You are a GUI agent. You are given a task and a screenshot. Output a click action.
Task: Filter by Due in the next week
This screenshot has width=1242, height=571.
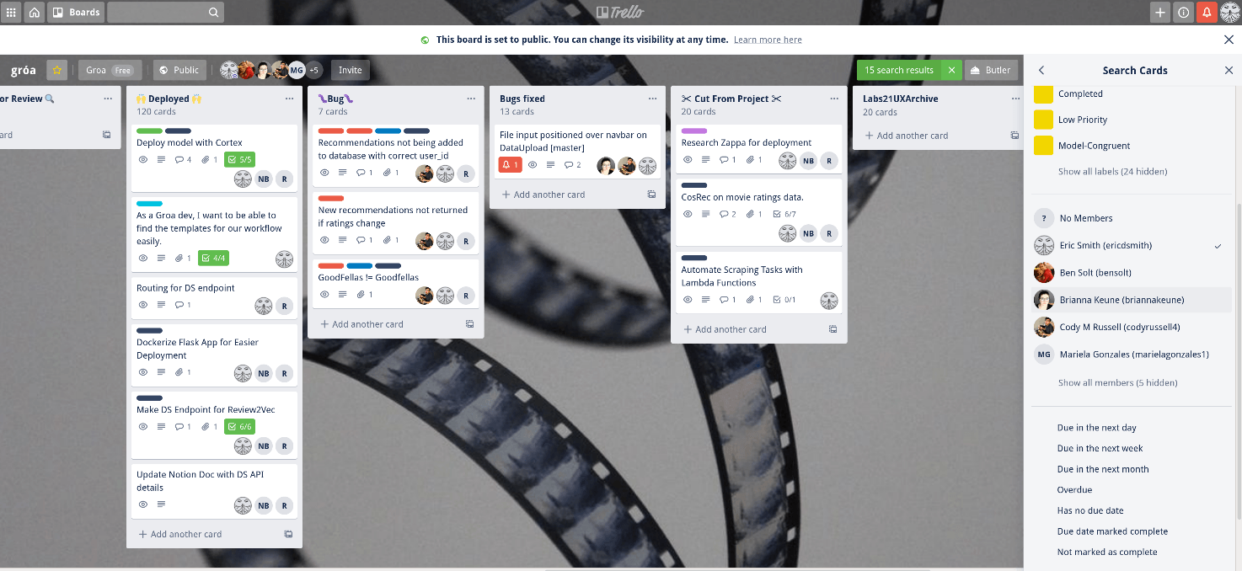click(1100, 449)
